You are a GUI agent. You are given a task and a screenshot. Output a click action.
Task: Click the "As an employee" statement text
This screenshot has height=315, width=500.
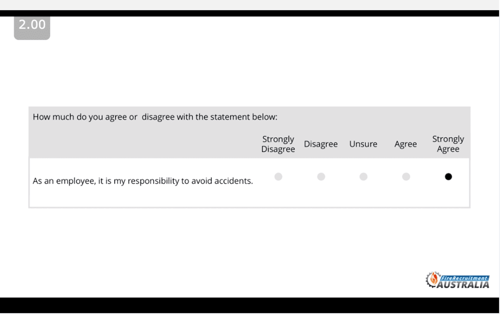(x=143, y=181)
